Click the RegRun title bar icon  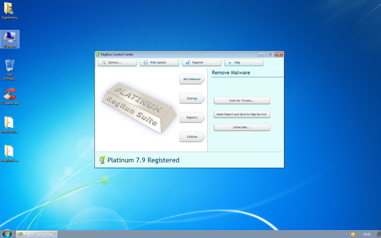pyautogui.click(x=98, y=54)
